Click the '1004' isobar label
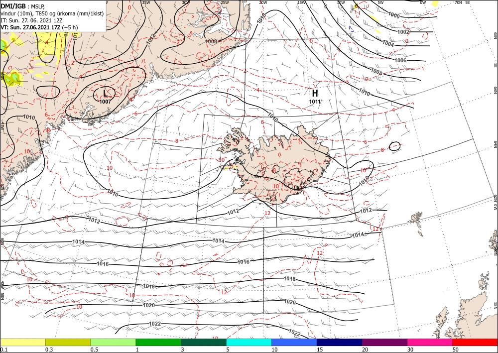 click(388, 43)
